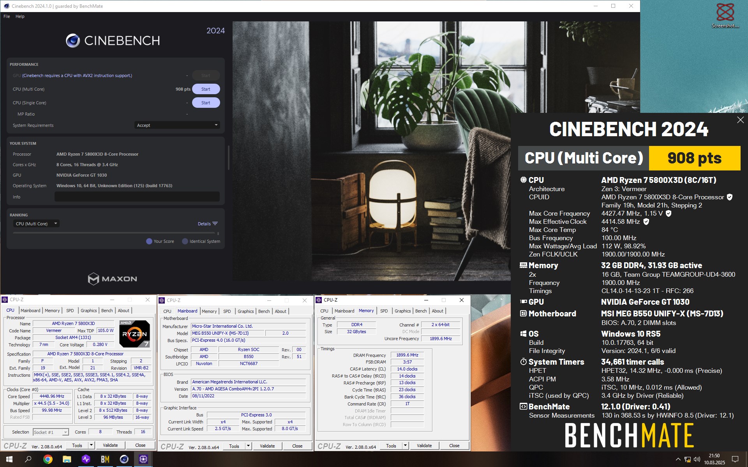Open SPD tab in left CPU-Z window

(x=70, y=311)
